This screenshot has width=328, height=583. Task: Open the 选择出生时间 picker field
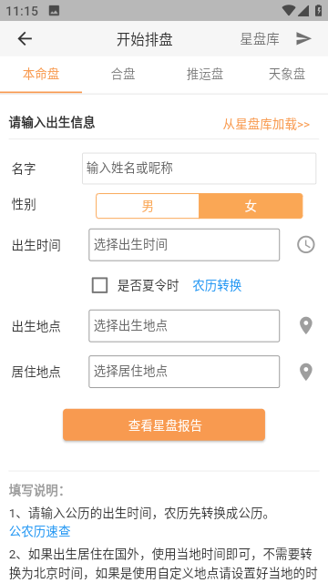(184, 245)
